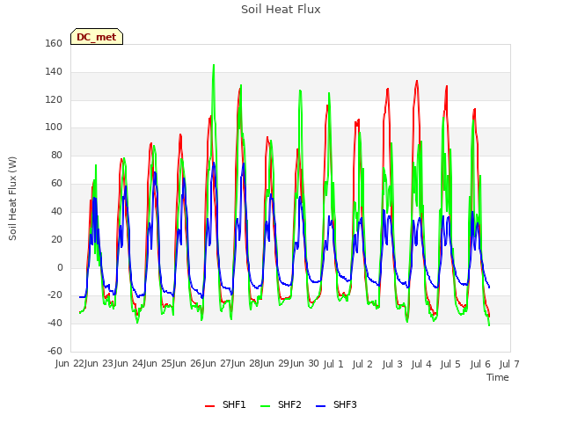
Task: Click the 80 y-axis tick label
Action: pyautogui.click(x=56, y=156)
